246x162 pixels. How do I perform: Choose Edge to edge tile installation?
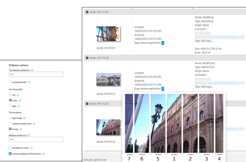[10, 118]
